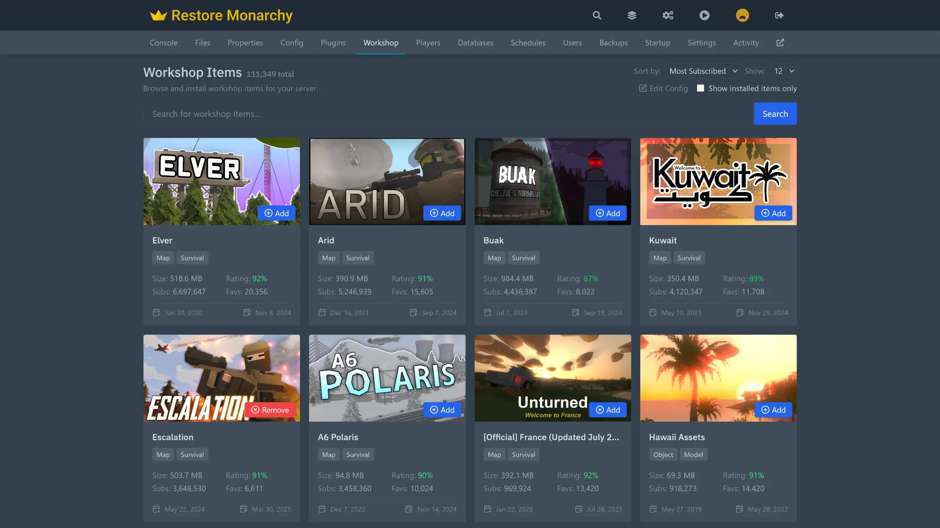Open the Kuwait thumbnail image

click(718, 181)
